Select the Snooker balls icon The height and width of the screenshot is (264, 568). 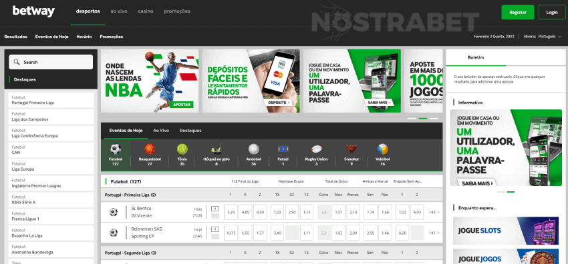tap(351, 149)
